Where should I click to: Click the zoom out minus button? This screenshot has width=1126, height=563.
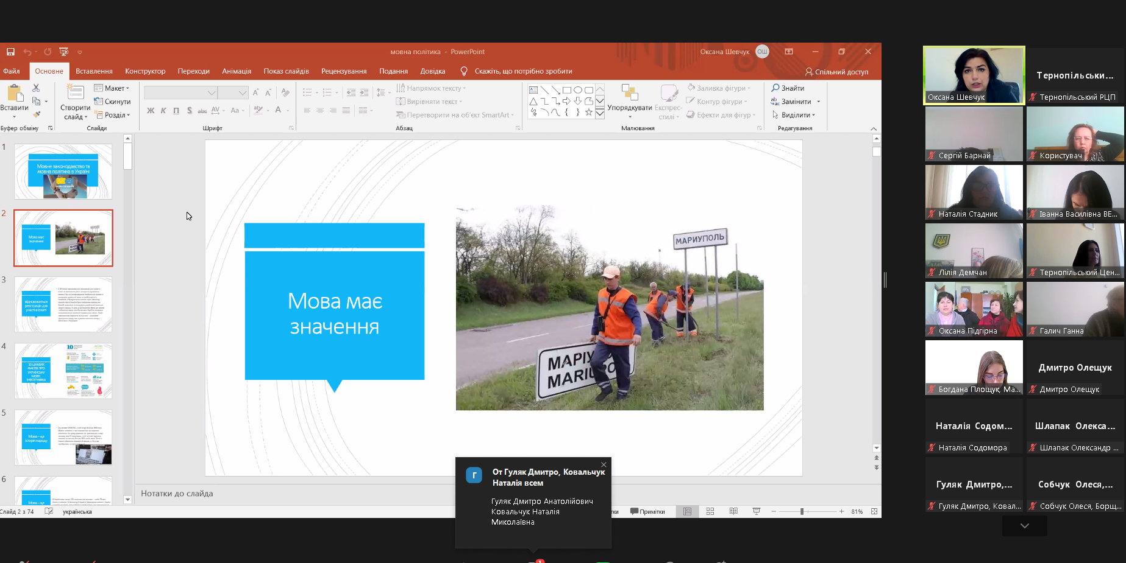point(774,512)
